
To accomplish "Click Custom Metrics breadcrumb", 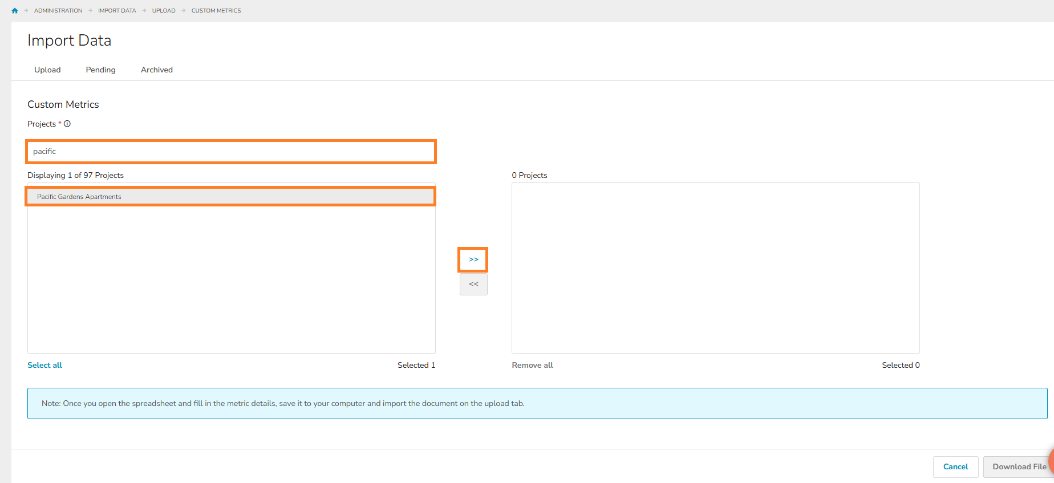I will click(216, 11).
